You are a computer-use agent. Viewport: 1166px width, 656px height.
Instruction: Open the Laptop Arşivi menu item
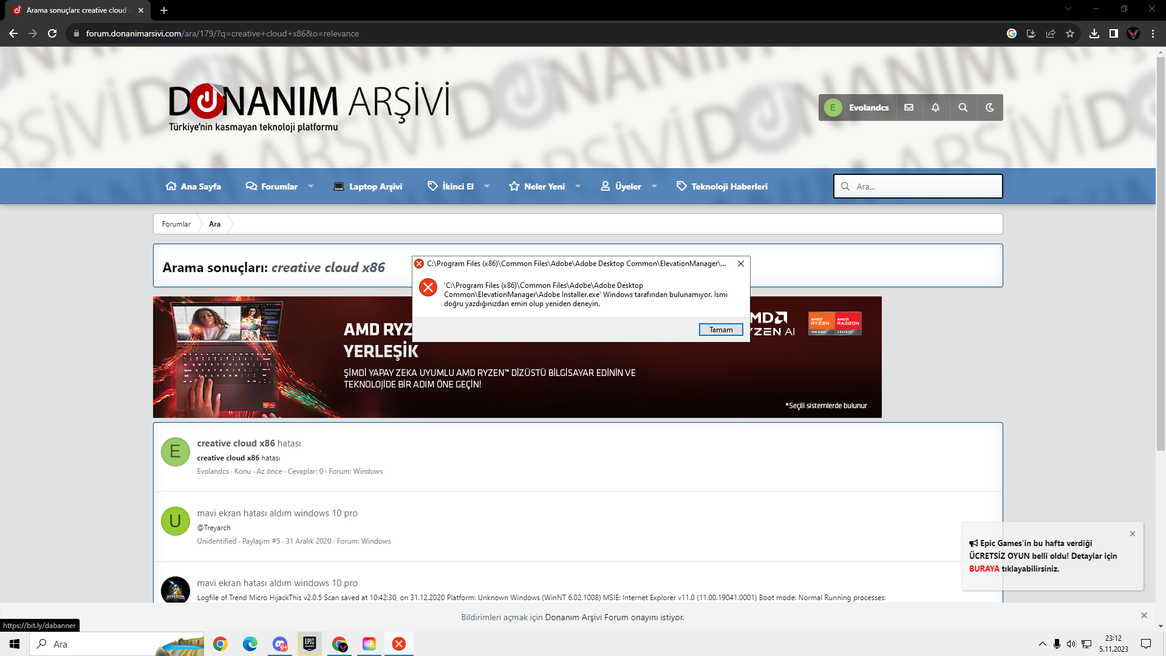tap(368, 186)
